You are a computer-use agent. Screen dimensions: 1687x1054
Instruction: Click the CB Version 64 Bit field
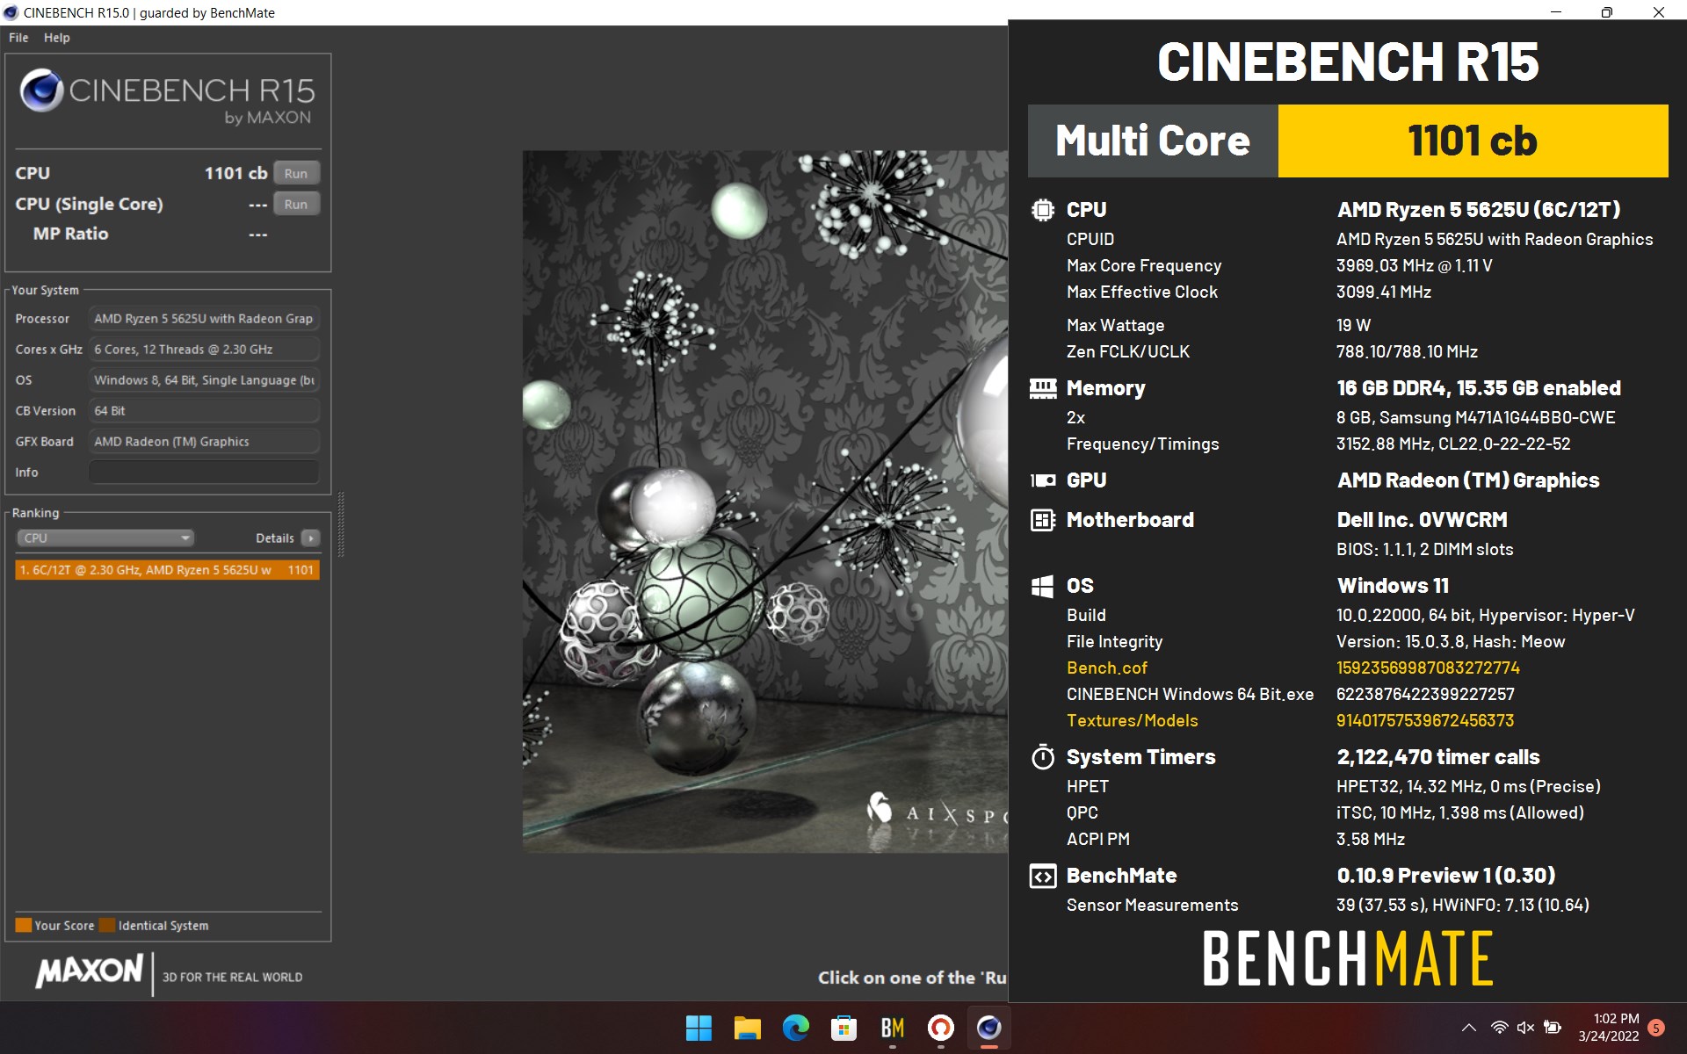[204, 410]
